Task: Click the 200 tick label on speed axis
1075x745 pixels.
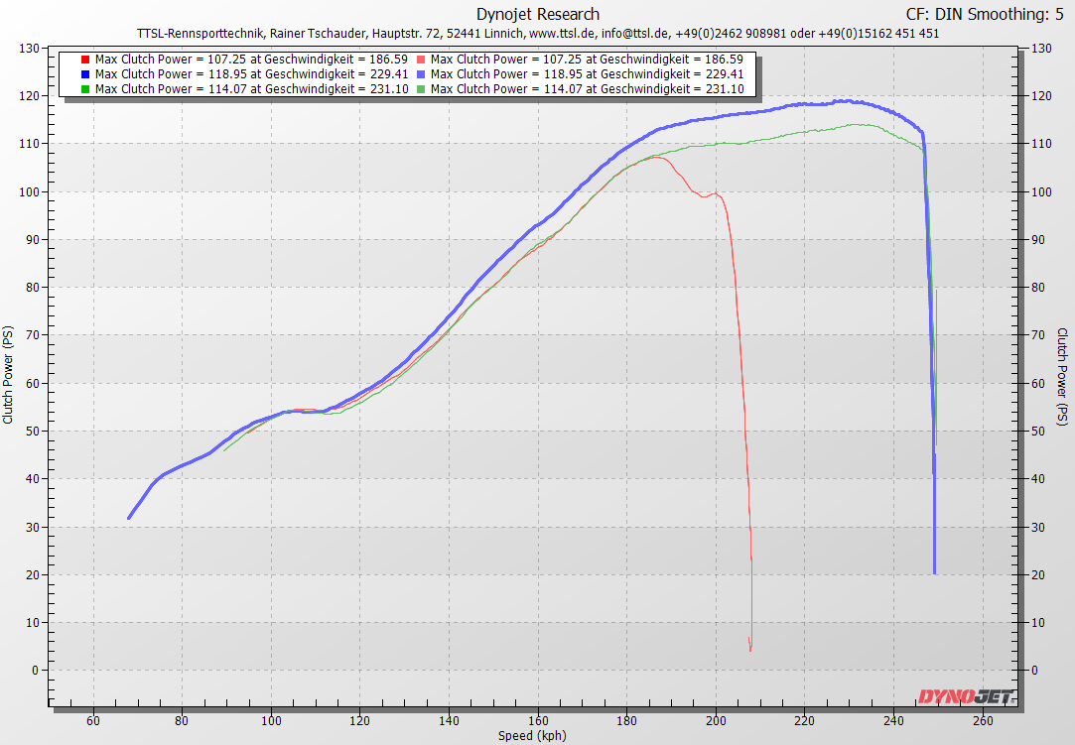Action: coord(716,720)
